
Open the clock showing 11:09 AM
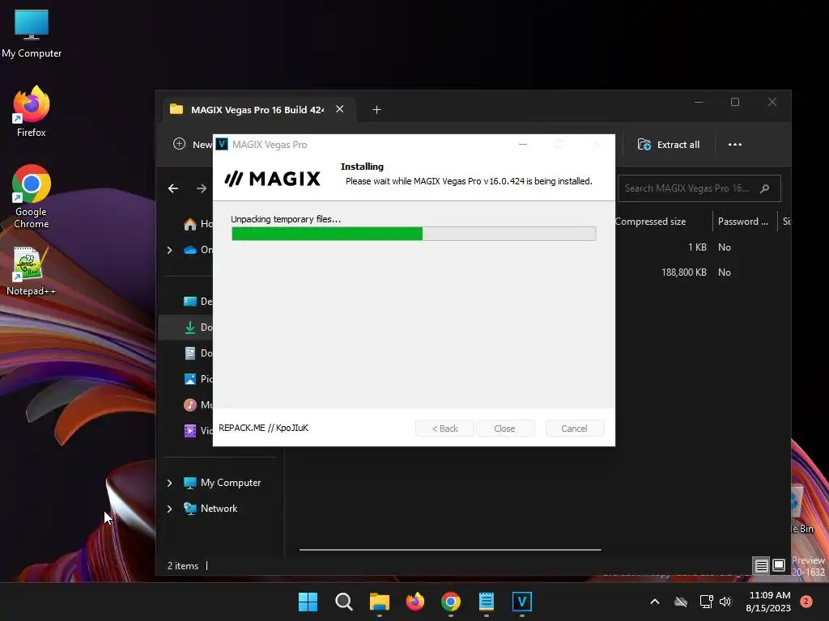pyautogui.click(x=769, y=602)
